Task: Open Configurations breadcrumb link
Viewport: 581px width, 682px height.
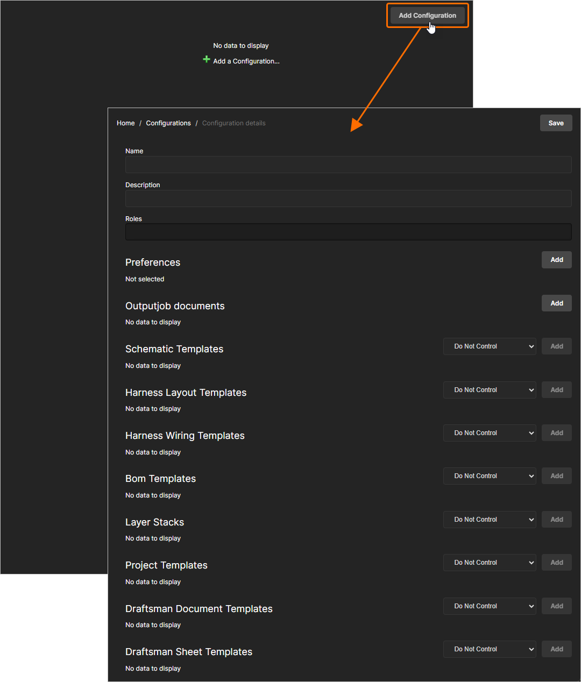Action: coord(168,123)
